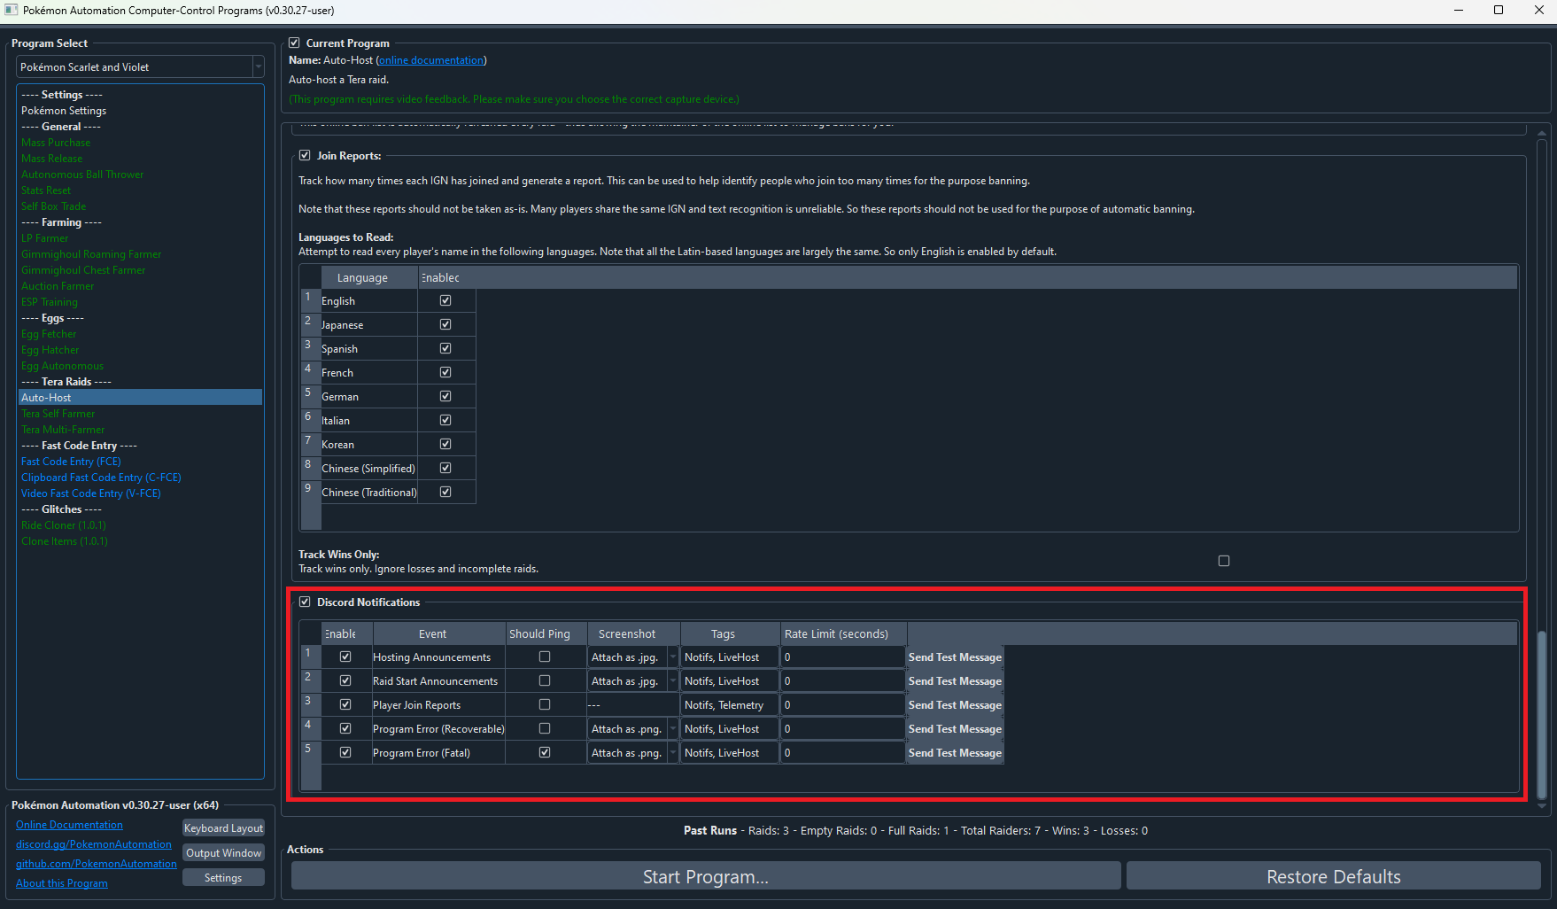Enable Should Ping for Hosting Announcements
Viewport: 1557px width, 909px height.
[x=545, y=657]
